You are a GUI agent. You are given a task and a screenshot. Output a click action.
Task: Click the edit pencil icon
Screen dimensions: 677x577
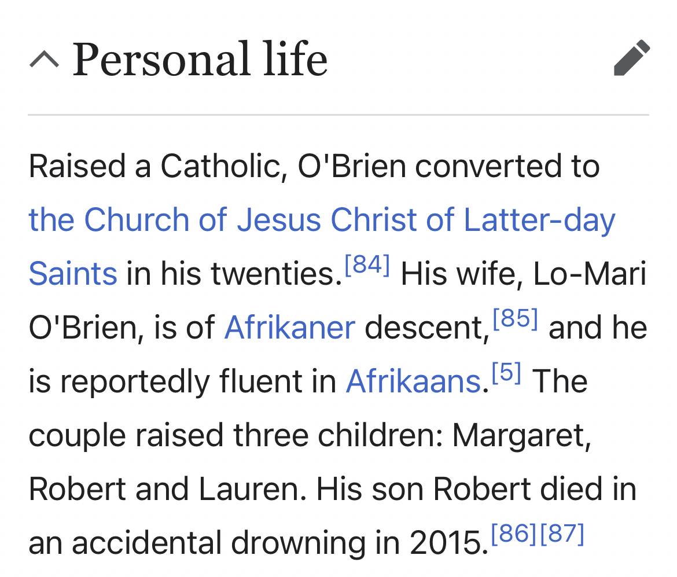tap(631, 58)
